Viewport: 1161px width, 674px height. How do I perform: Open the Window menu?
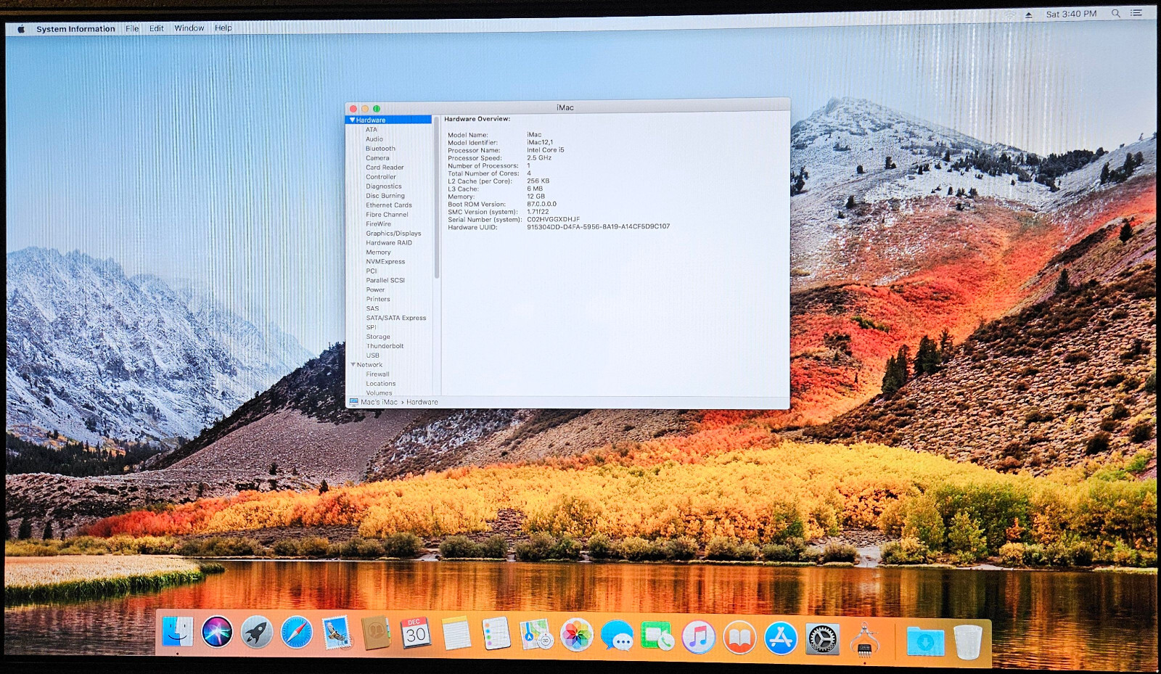click(189, 28)
